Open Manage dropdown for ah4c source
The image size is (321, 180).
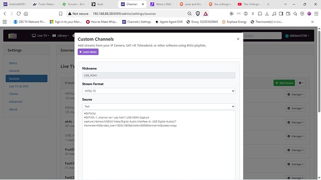(x=295, y=122)
